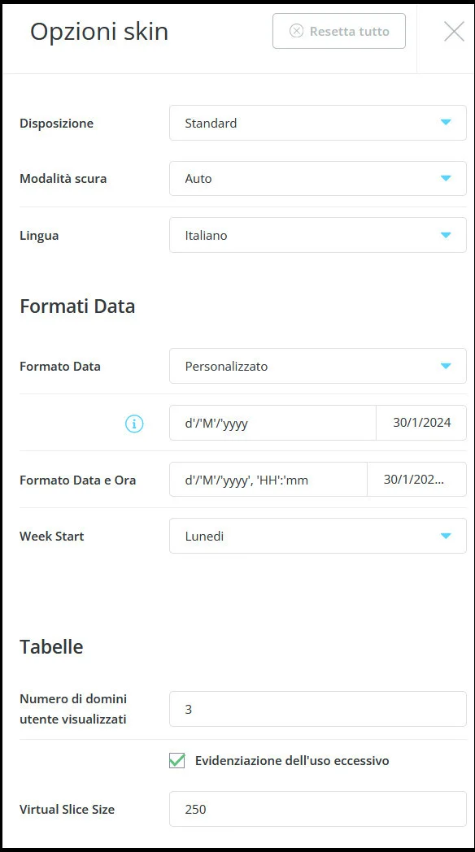Image resolution: width=475 pixels, height=852 pixels.
Task: Click the Week Start dropdown arrow
Action: pos(446,536)
